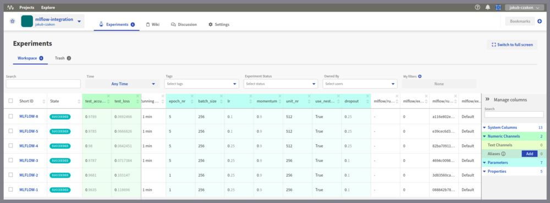Screen dimensions: 550x203
Task: Open the Wiki tab
Action: click(x=152, y=25)
